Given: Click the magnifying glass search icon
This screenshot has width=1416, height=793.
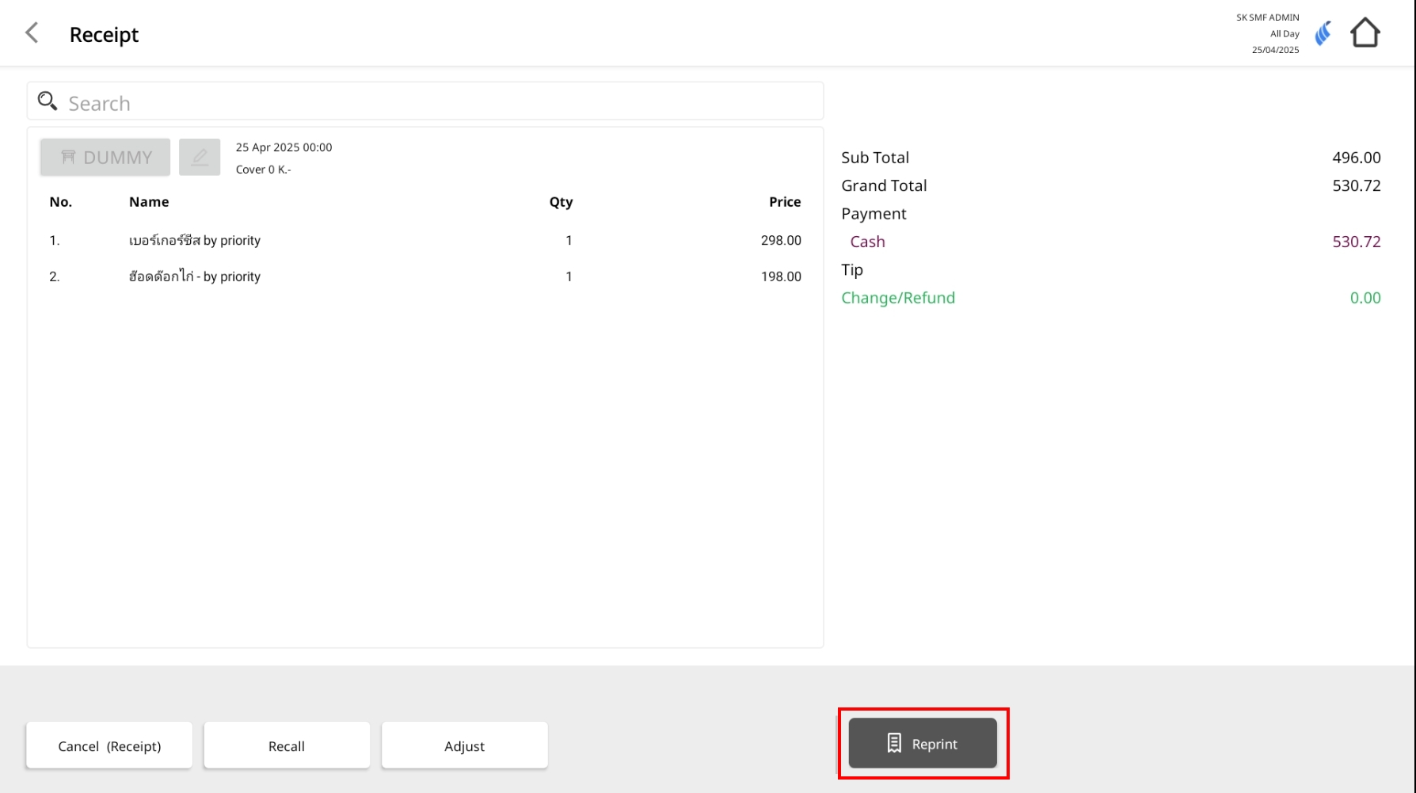Looking at the screenshot, I should pos(48,101).
